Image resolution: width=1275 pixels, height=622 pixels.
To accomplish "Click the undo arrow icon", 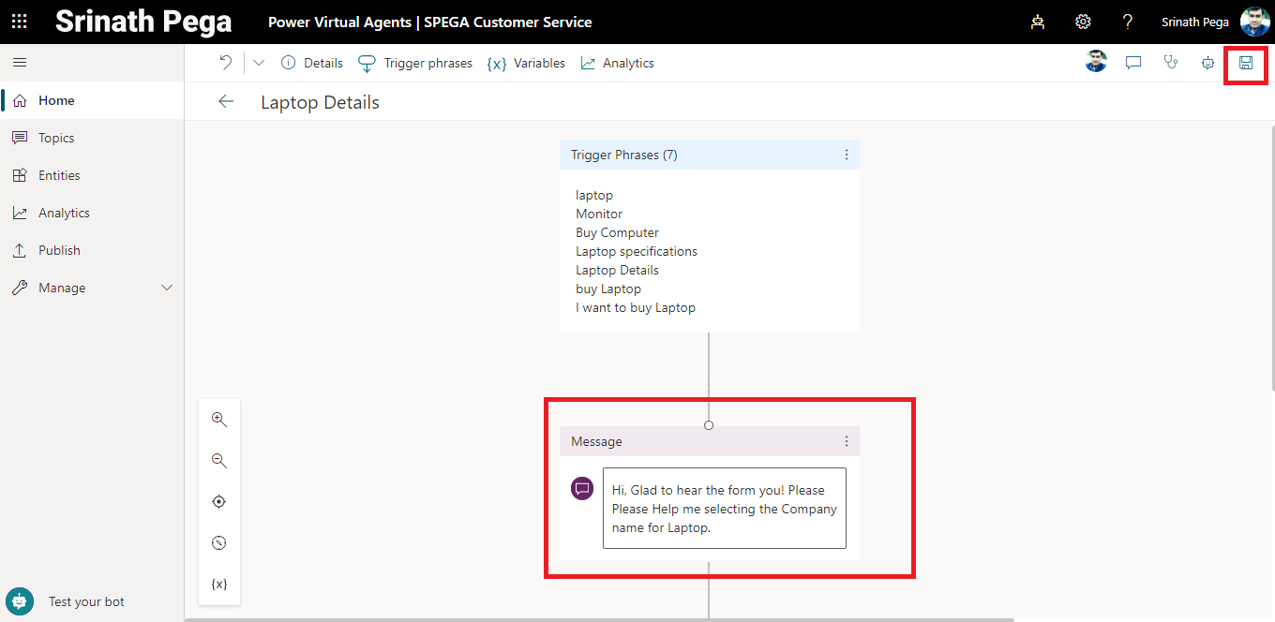I will (x=226, y=63).
